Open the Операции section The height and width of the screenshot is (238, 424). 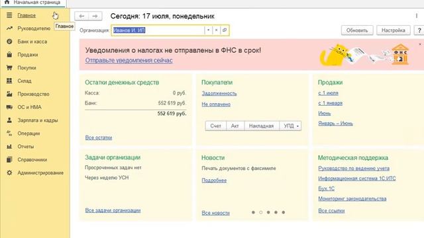[x=28, y=134]
